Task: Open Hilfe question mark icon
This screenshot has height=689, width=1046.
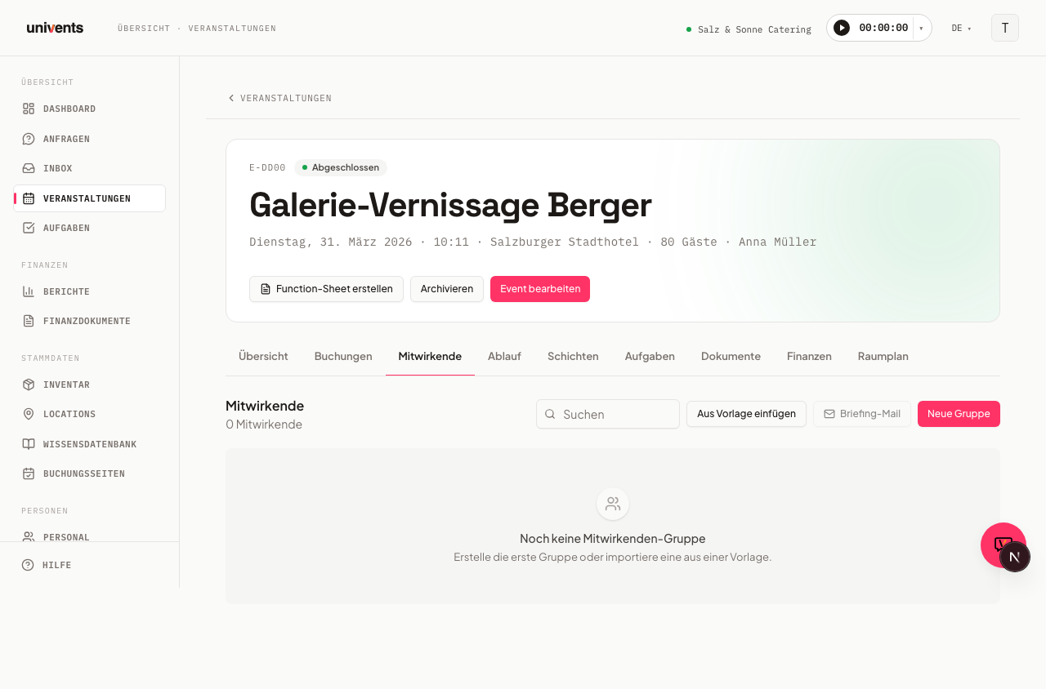Action: [28, 565]
